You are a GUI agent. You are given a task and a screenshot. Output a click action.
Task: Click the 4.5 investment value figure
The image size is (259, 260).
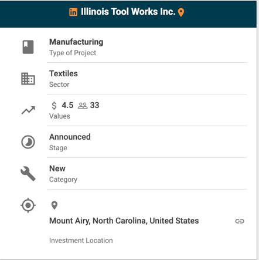point(67,106)
